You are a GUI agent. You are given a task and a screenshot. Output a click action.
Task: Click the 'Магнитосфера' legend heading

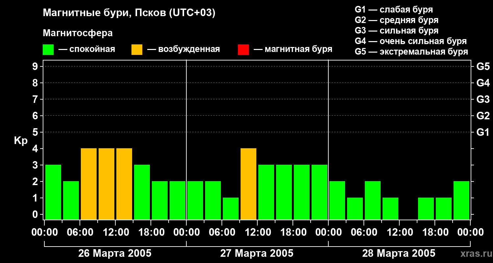click(x=78, y=33)
